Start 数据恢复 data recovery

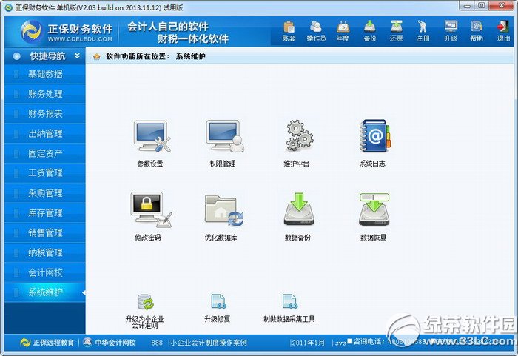tap(374, 217)
